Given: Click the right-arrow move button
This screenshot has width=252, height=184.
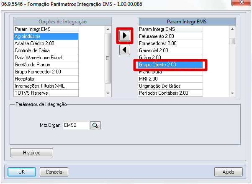Looking at the screenshot, I should pos(125,35).
